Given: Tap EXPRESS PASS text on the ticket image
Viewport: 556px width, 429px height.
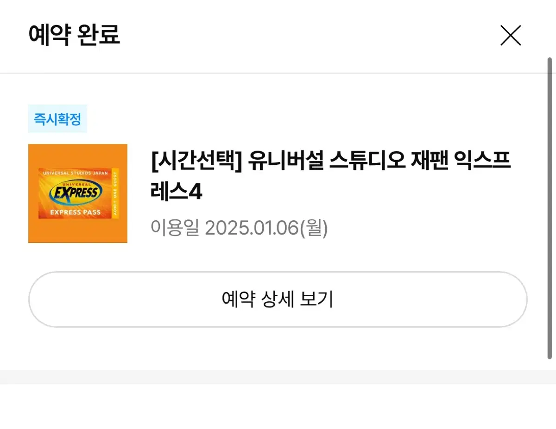Looking at the screenshot, I should point(71,212).
